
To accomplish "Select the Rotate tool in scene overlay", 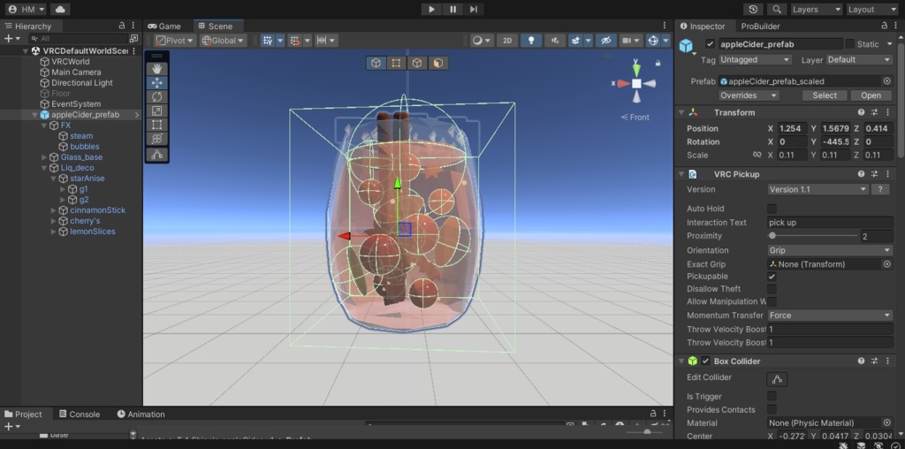I will (x=156, y=97).
